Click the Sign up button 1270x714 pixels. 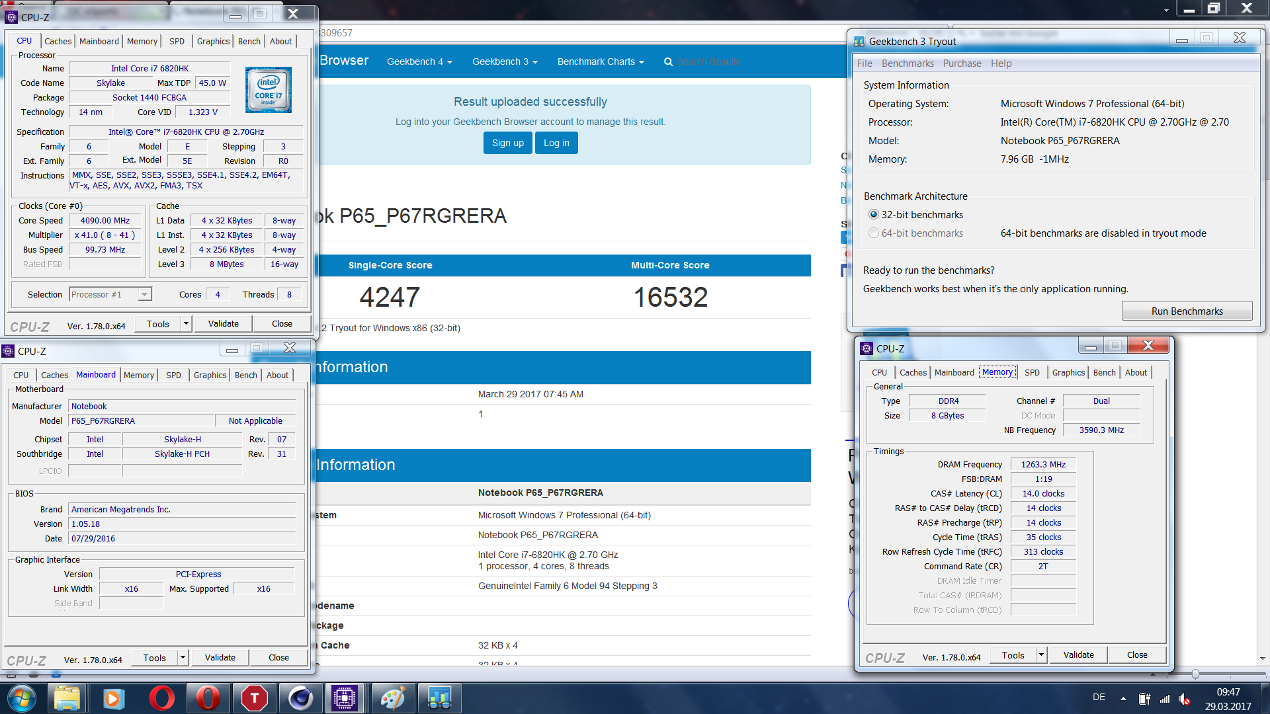click(507, 143)
